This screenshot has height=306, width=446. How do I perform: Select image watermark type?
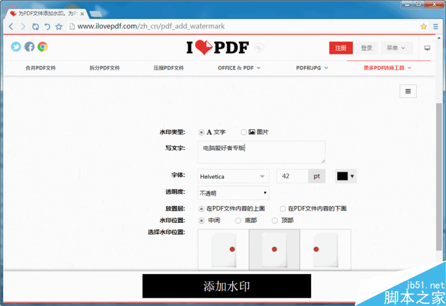point(244,133)
